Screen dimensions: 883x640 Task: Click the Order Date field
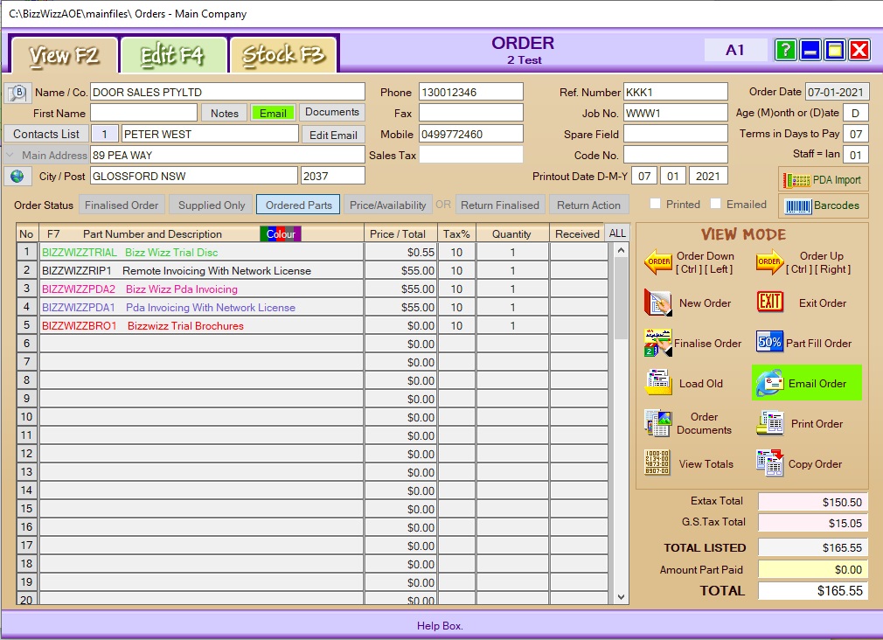(x=837, y=92)
